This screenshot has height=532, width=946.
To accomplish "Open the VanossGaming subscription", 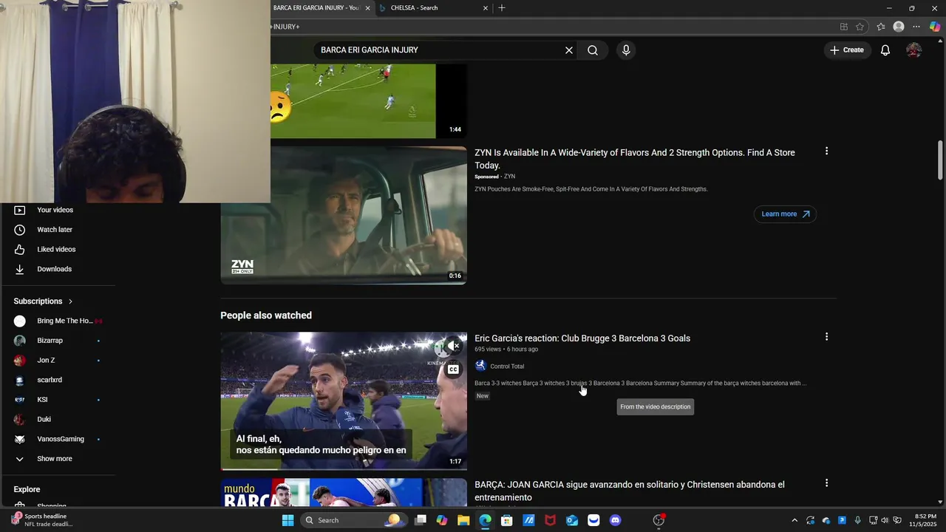I will [x=59, y=439].
